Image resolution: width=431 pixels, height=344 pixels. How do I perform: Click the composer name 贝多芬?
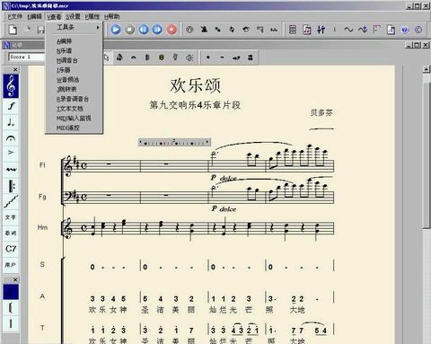(x=321, y=112)
